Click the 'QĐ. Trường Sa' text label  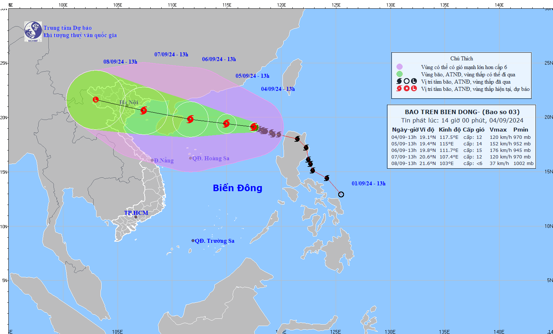(x=214, y=241)
